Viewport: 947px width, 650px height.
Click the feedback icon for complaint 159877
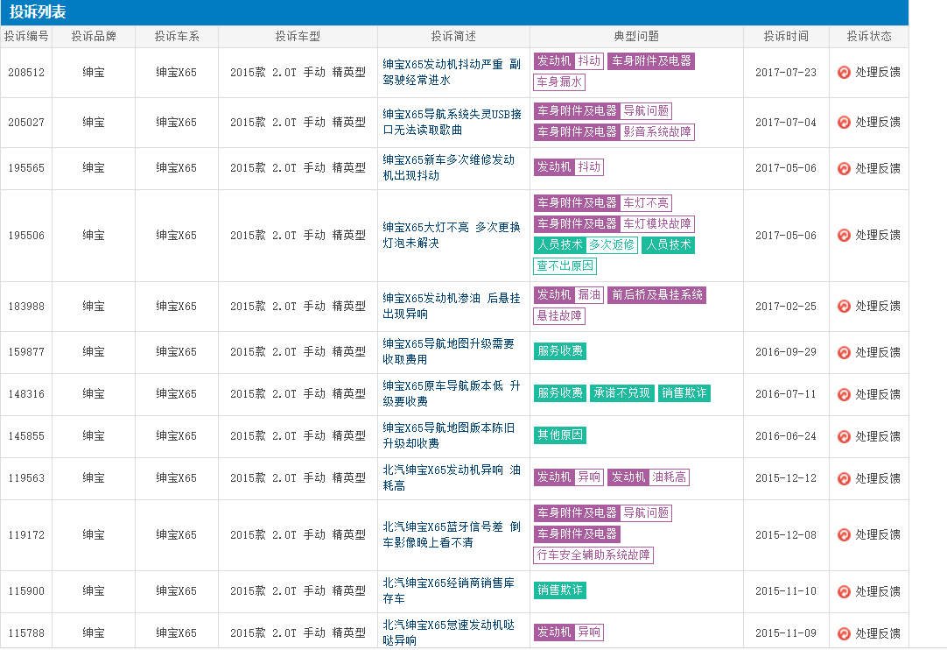coord(844,352)
